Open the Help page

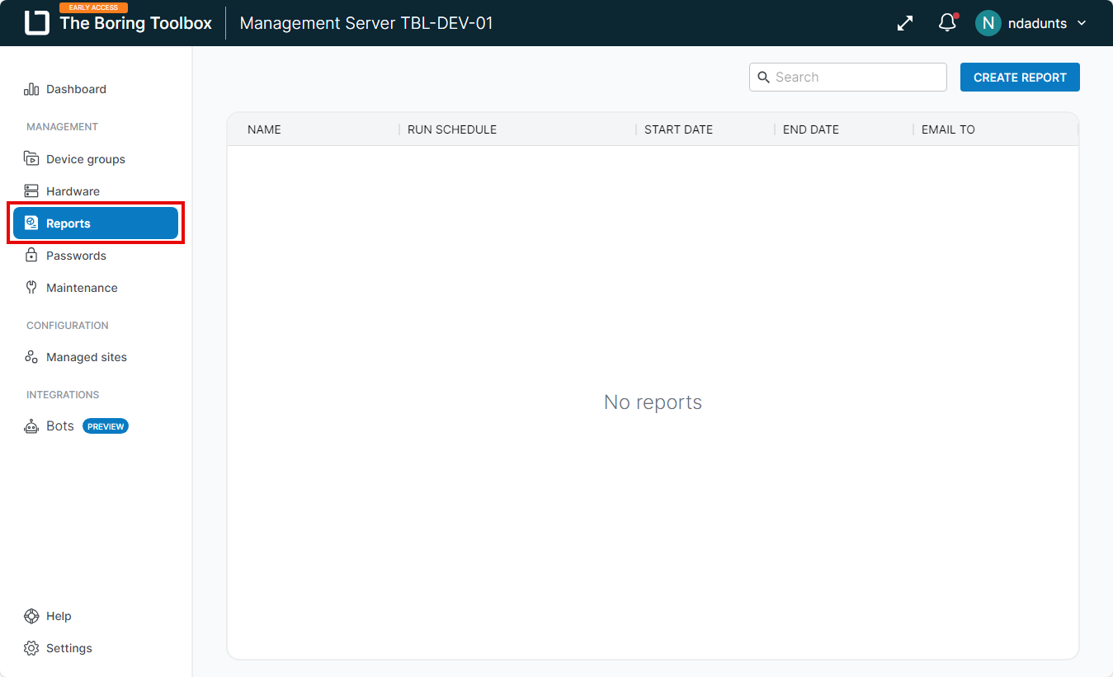pyautogui.click(x=59, y=616)
